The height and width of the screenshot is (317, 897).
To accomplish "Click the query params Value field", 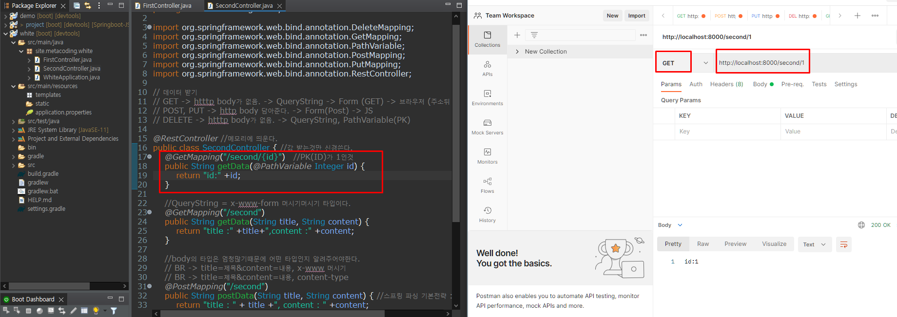I will (x=833, y=131).
